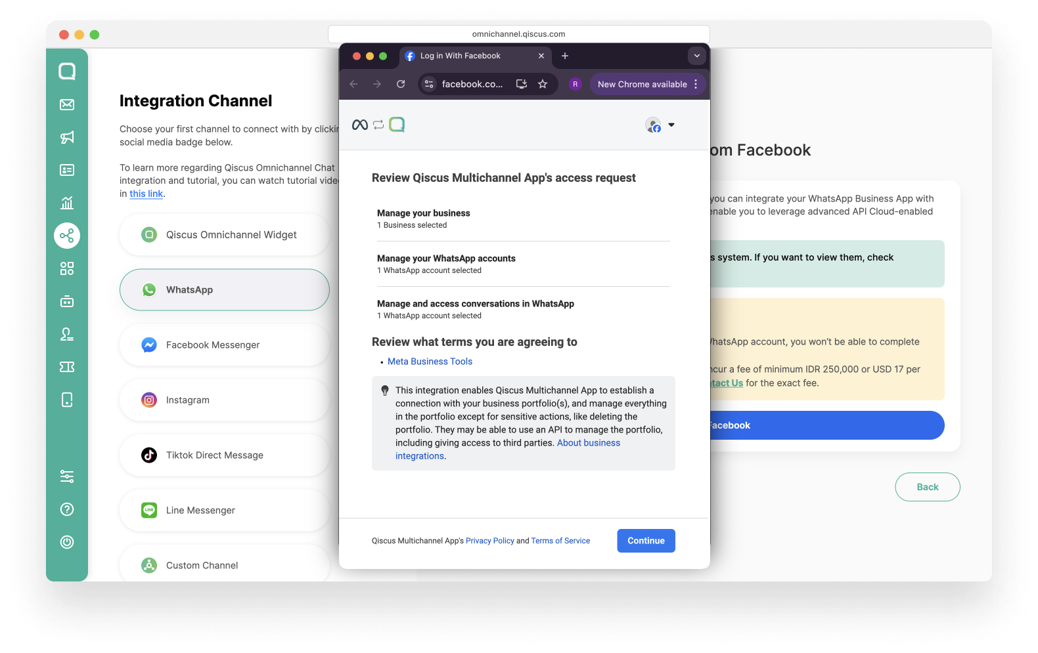Open the contacts card icon in sidebar

(67, 170)
